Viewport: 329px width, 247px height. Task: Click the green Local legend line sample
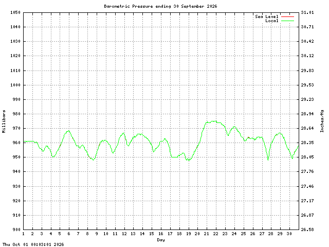(x=287, y=21)
